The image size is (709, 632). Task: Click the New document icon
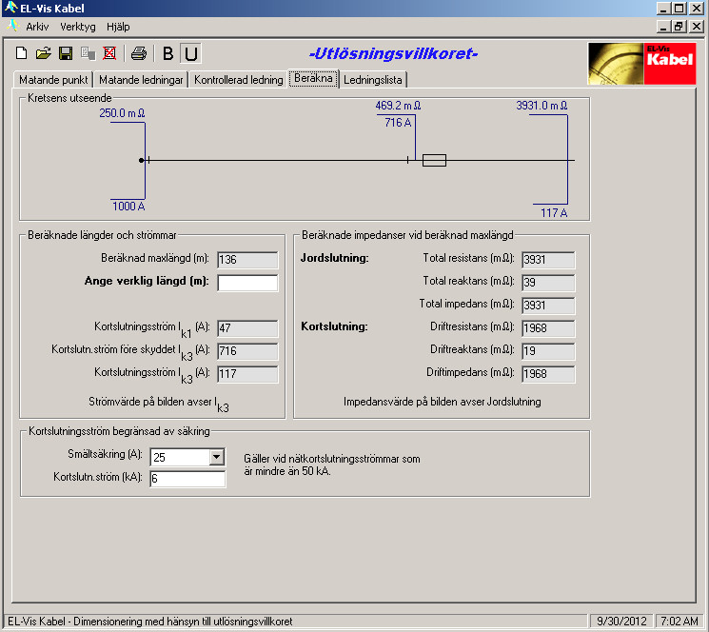22,53
